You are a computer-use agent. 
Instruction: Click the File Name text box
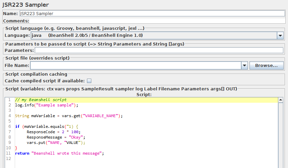pos(135,66)
